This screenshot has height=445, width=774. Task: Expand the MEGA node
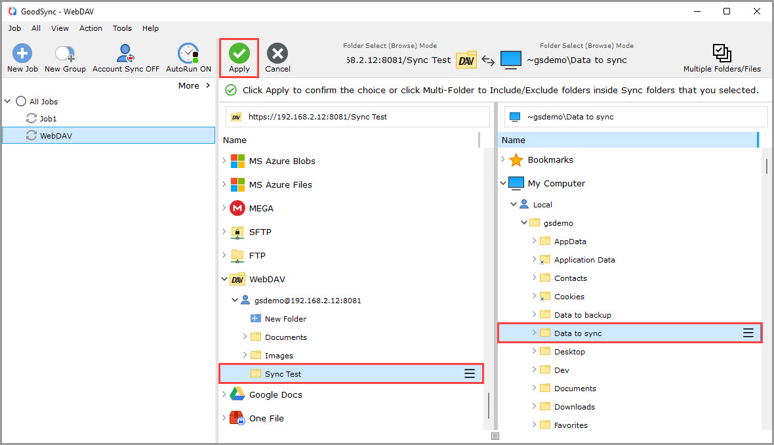224,208
